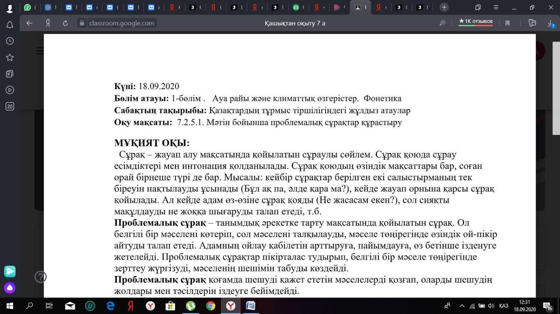Click the label Сабақтың тақырыбы:

(x=160, y=110)
